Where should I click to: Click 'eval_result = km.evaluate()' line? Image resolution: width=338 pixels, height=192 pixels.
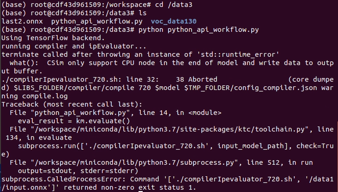click(74, 121)
